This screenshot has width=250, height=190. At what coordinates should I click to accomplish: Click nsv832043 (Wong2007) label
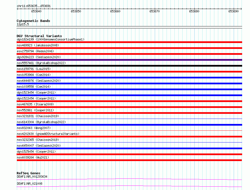tap(34, 128)
